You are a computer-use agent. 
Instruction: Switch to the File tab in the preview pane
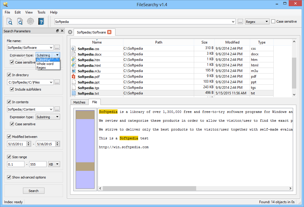tap(95, 102)
